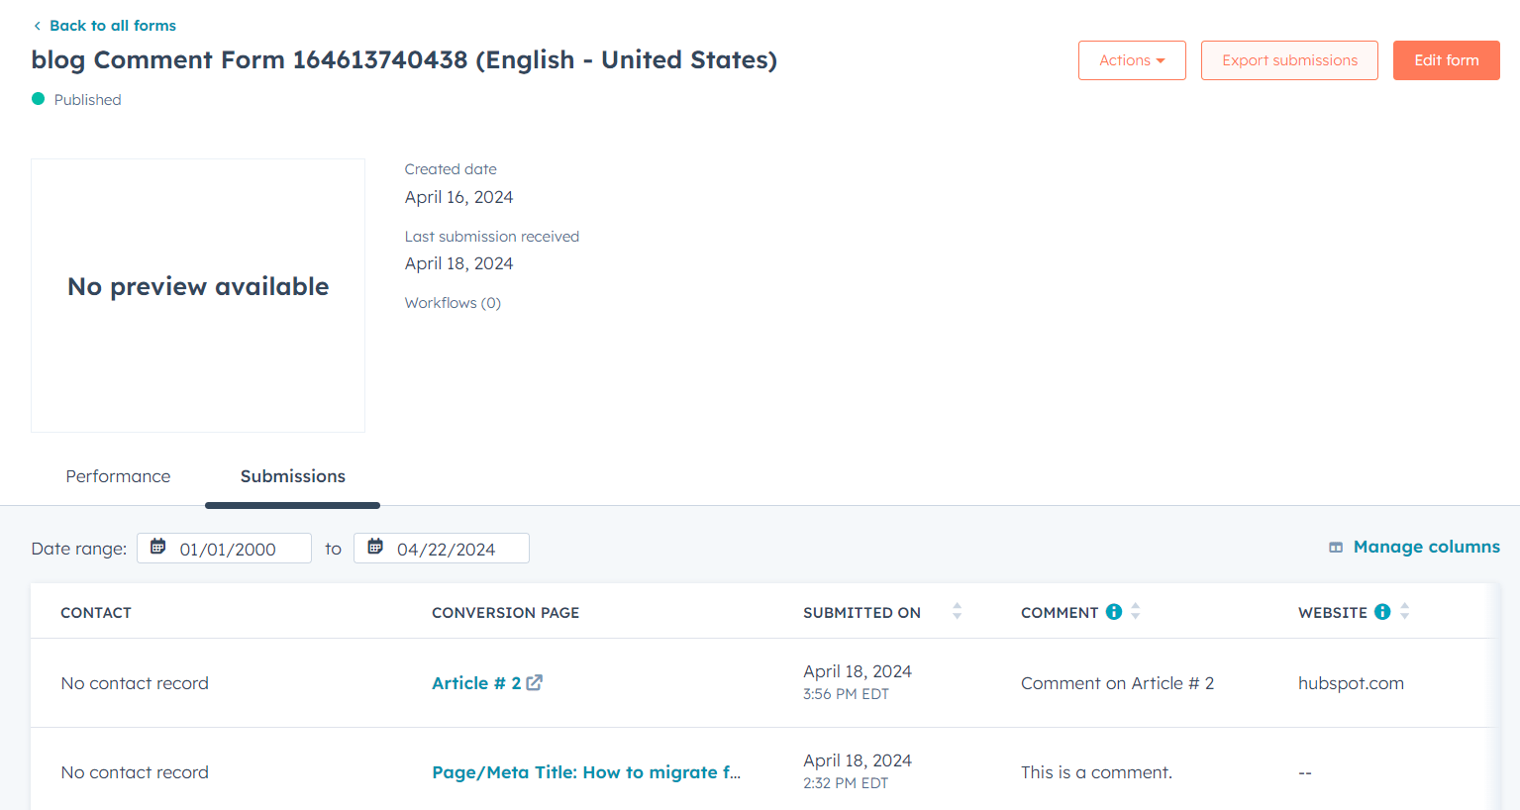Click the end date calendar icon

375,547
